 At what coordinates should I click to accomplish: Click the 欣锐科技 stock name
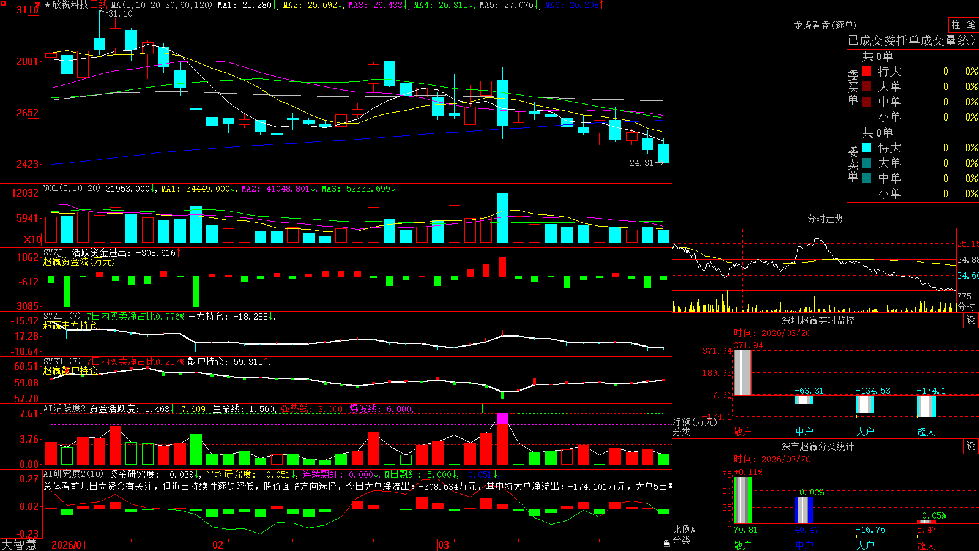point(70,5)
